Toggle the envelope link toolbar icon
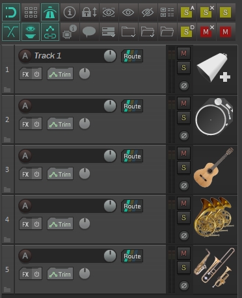Image resolution: width=242 pixels, height=298 pixels. pos(50,32)
